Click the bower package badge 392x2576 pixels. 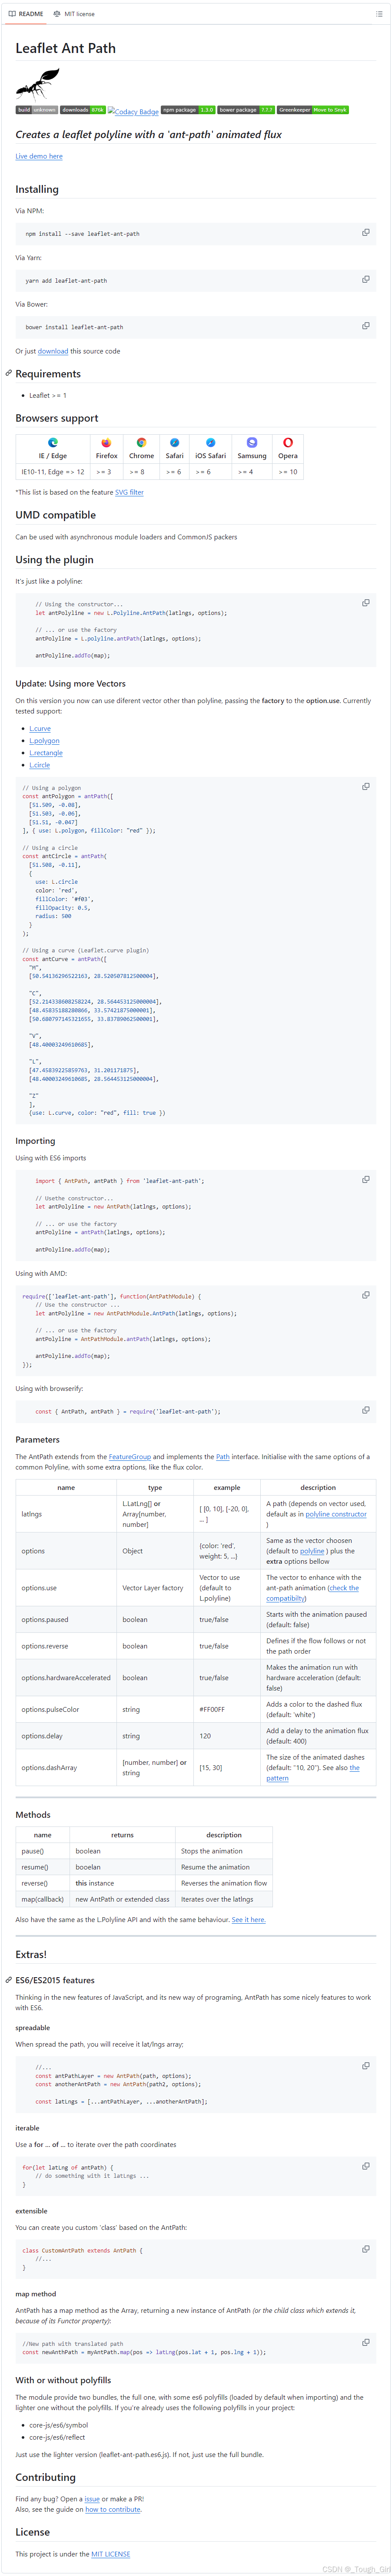(x=246, y=110)
